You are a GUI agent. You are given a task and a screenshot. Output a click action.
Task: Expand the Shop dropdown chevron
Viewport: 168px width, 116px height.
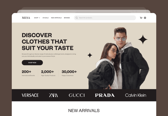(x=39, y=18)
